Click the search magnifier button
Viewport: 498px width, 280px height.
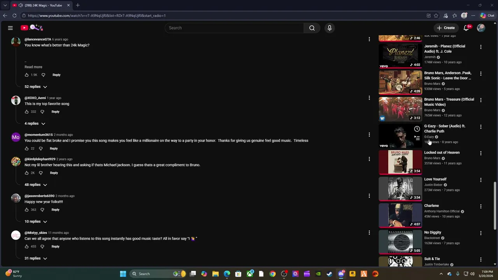coord(312,28)
